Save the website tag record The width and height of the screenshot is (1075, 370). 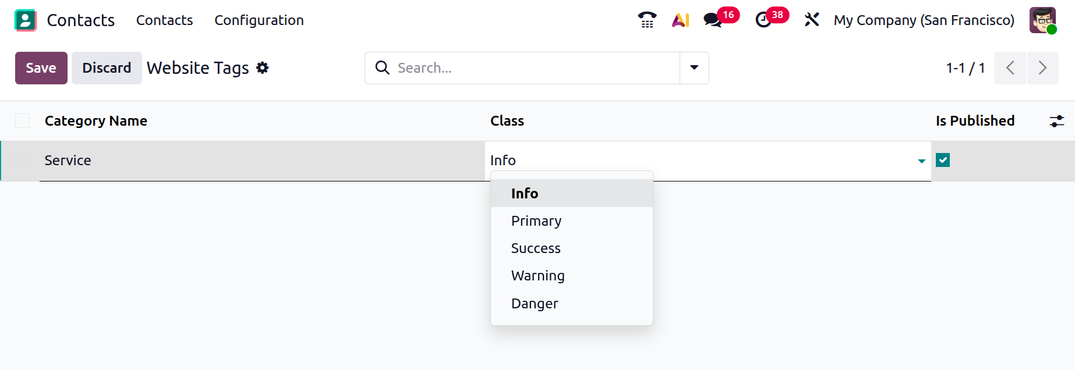tap(41, 68)
